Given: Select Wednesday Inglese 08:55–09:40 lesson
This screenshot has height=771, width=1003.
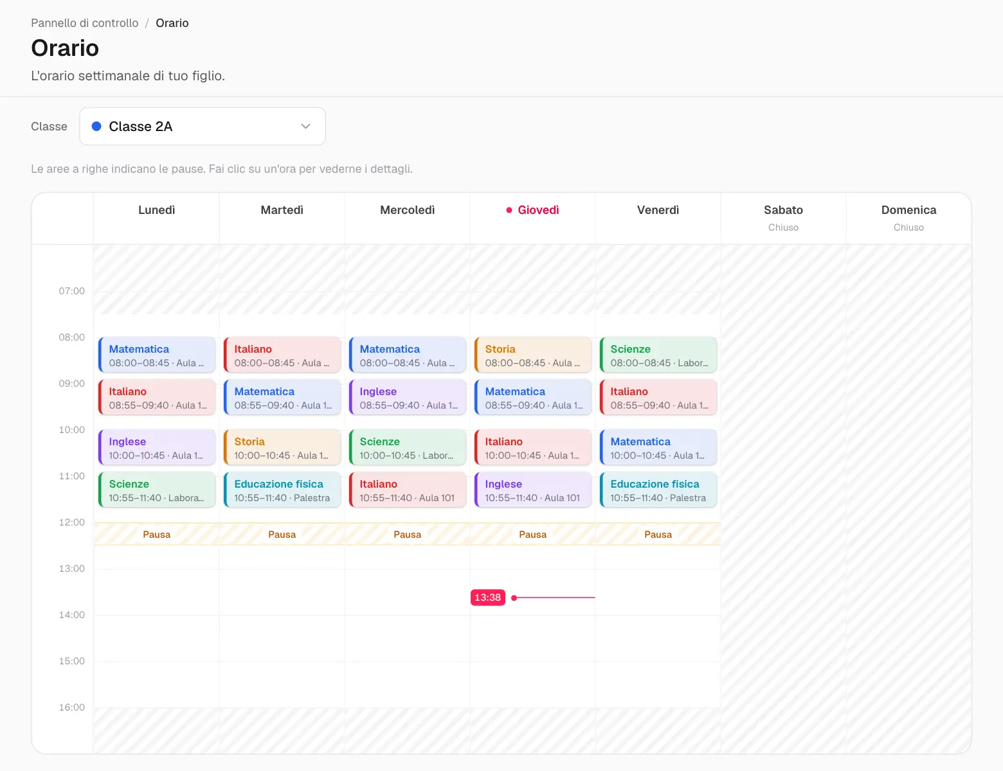Looking at the screenshot, I should point(408,397).
